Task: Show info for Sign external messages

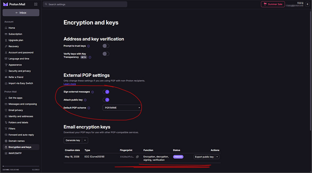Action: (93, 92)
